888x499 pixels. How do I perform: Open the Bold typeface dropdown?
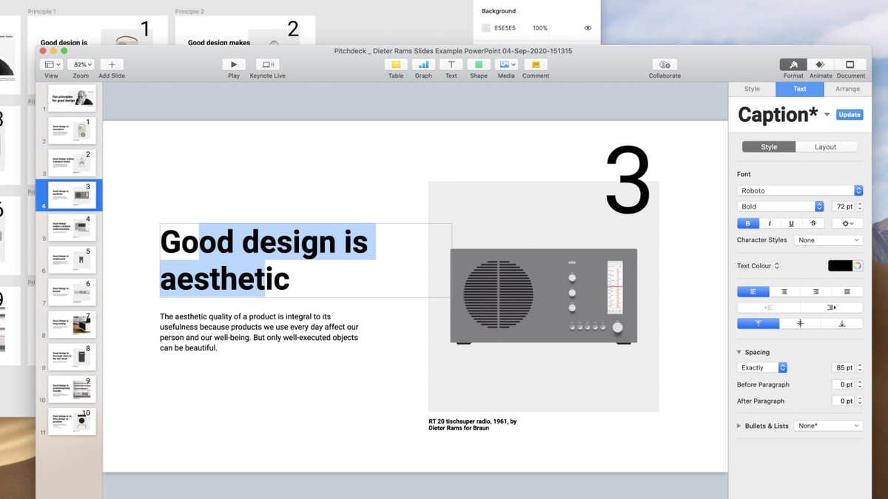tap(781, 207)
